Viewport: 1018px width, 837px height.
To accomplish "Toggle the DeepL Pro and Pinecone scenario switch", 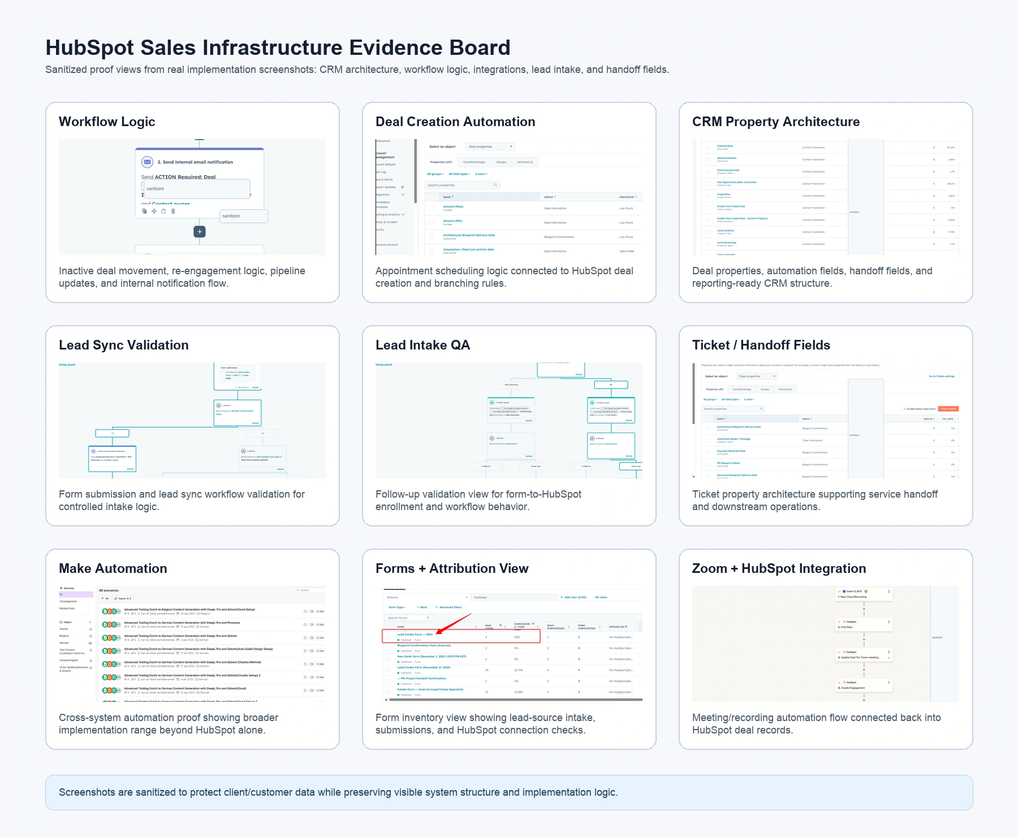I will [311, 624].
